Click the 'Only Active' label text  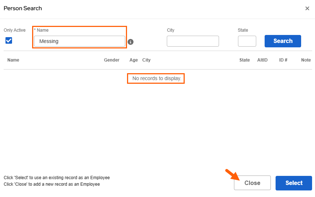tap(15, 30)
